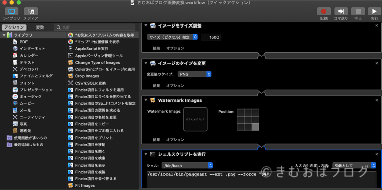The height and width of the screenshot is (190, 382).
Task: Toggle the Library panel toolbar icon
Action: pos(11,11)
